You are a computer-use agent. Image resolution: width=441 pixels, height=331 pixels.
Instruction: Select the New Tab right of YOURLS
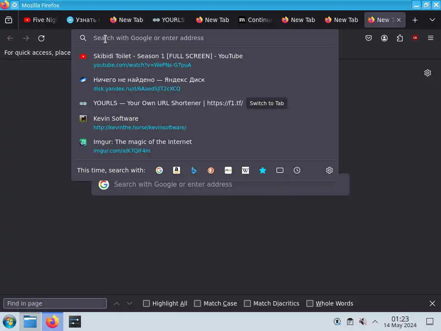tap(212, 20)
